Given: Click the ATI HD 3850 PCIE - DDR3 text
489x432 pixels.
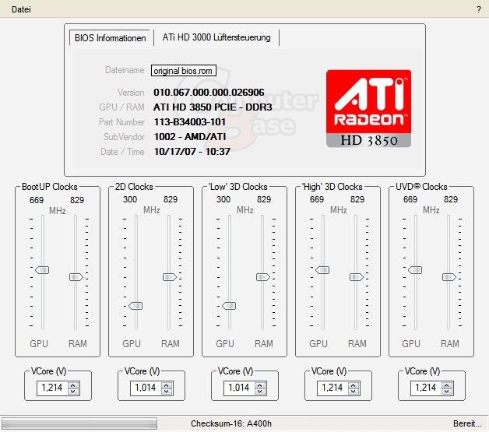Looking at the screenshot, I should click(213, 107).
